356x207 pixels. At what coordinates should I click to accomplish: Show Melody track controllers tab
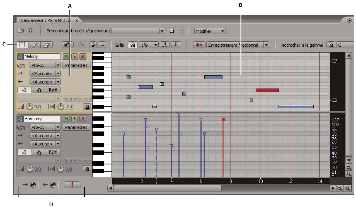point(53,90)
